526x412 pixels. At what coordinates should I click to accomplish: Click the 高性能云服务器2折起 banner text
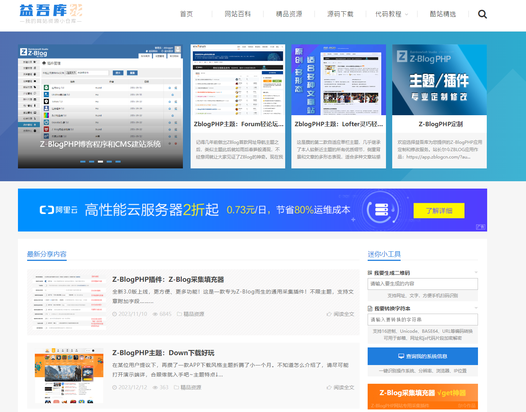click(152, 210)
